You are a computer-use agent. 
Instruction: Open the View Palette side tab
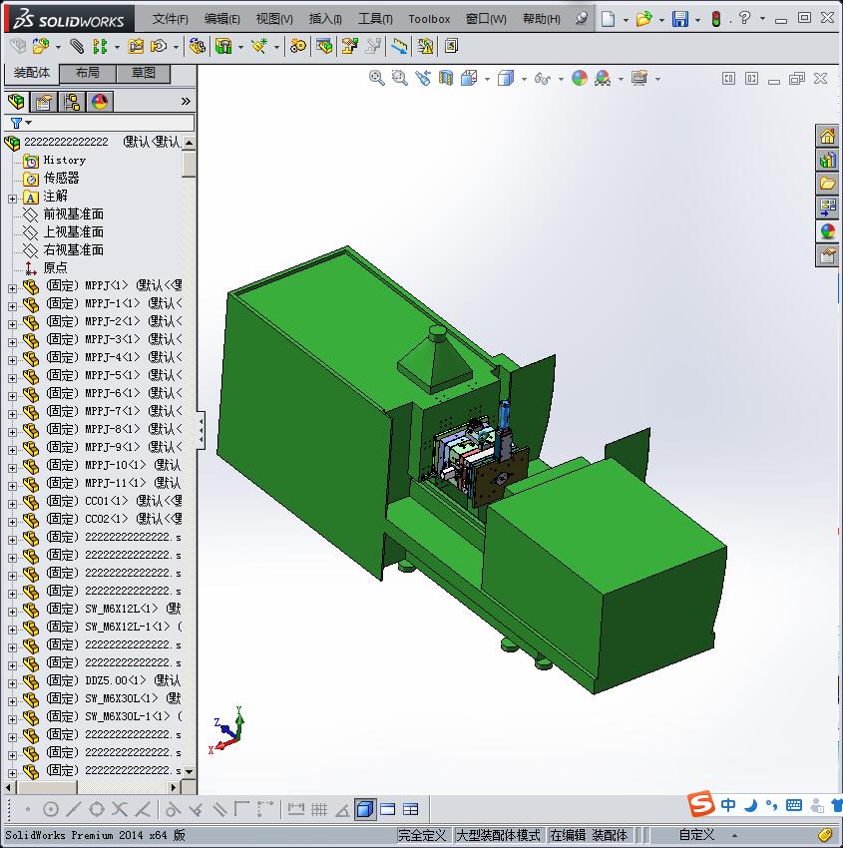click(x=827, y=208)
